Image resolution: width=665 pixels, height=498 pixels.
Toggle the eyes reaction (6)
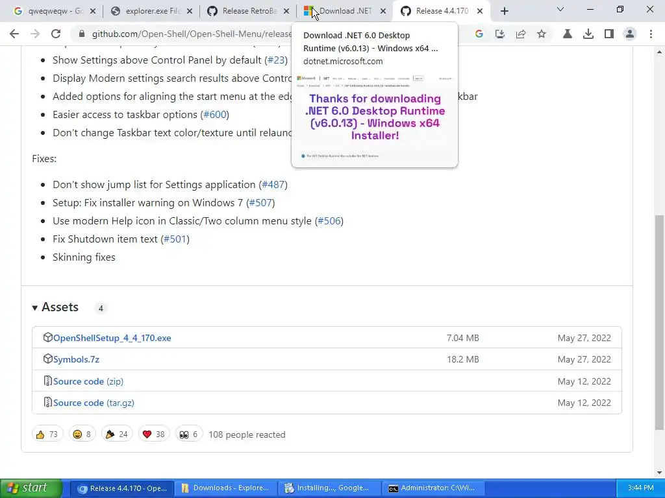click(189, 434)
